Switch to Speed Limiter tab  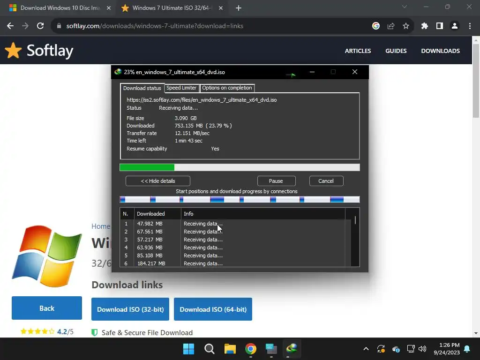tap(181, 88)
